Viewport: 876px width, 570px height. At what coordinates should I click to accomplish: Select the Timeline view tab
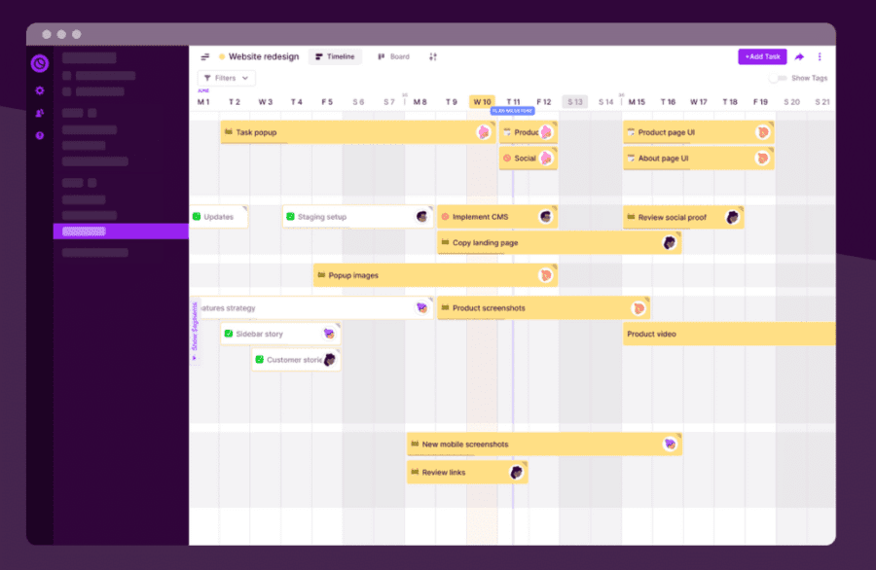coord(335,56)
